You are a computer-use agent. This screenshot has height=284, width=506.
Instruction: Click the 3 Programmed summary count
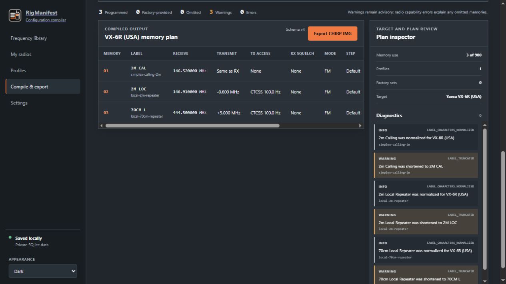[x=113, y=12]
